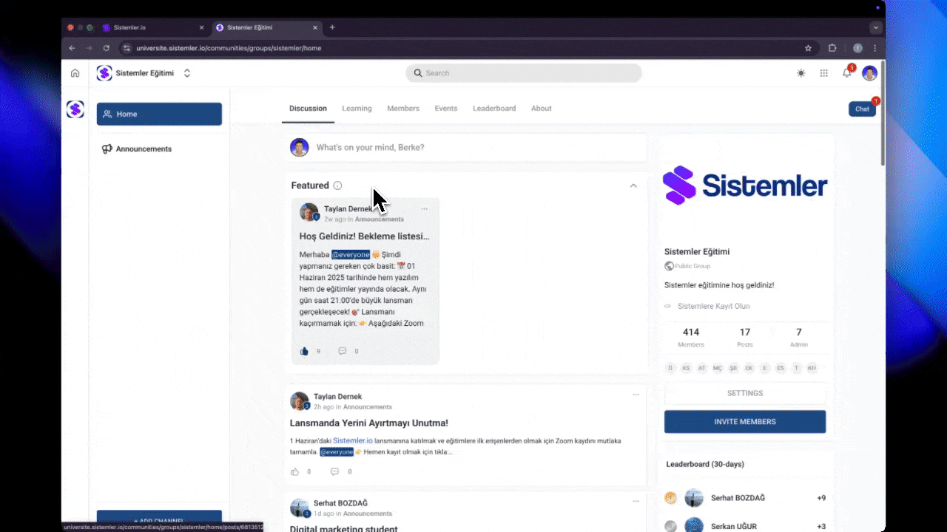The height and width of the screenshot is (532, 947).
Task: Click the @everyone mention in featured post
Action: tap(351, 255)
